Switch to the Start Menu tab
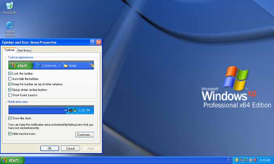 [x=24, y=50]
